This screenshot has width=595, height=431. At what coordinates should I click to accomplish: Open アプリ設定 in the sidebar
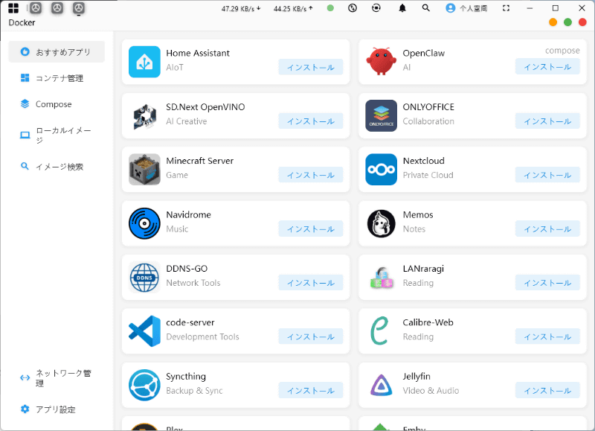pos(57,409)
